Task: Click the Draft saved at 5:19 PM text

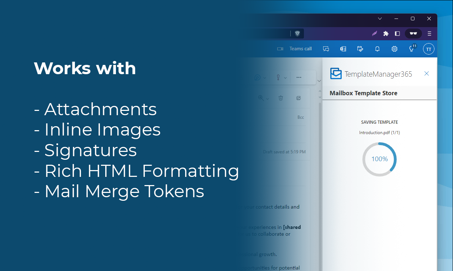Action: click(284, 152)
